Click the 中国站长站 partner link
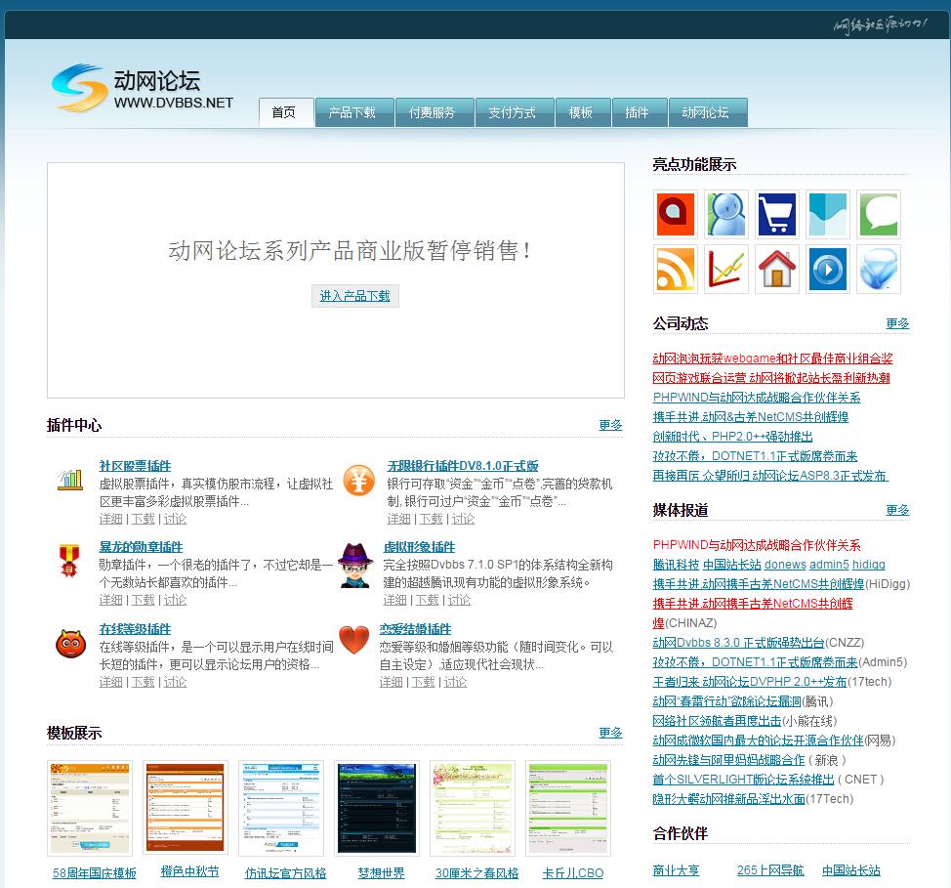951x888 pixels. (x=851, y=869)
